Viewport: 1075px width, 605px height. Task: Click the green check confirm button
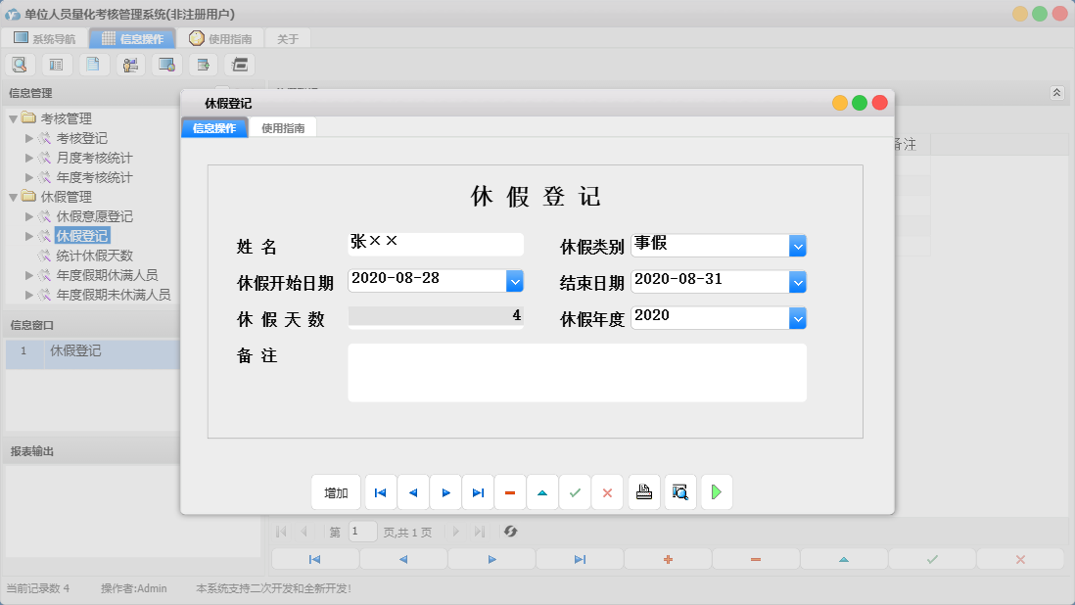point(576,492)
